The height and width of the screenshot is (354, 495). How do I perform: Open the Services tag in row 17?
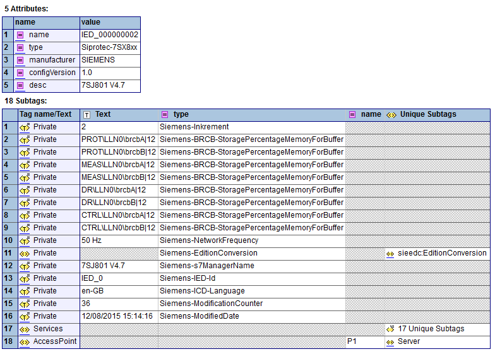click(48, 329)
